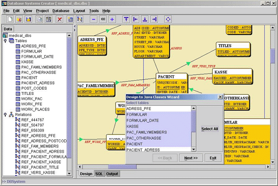Select ADRESS_PFE in wizard table list
Viewport: 278px width, 186px height.
coord(159,109)
